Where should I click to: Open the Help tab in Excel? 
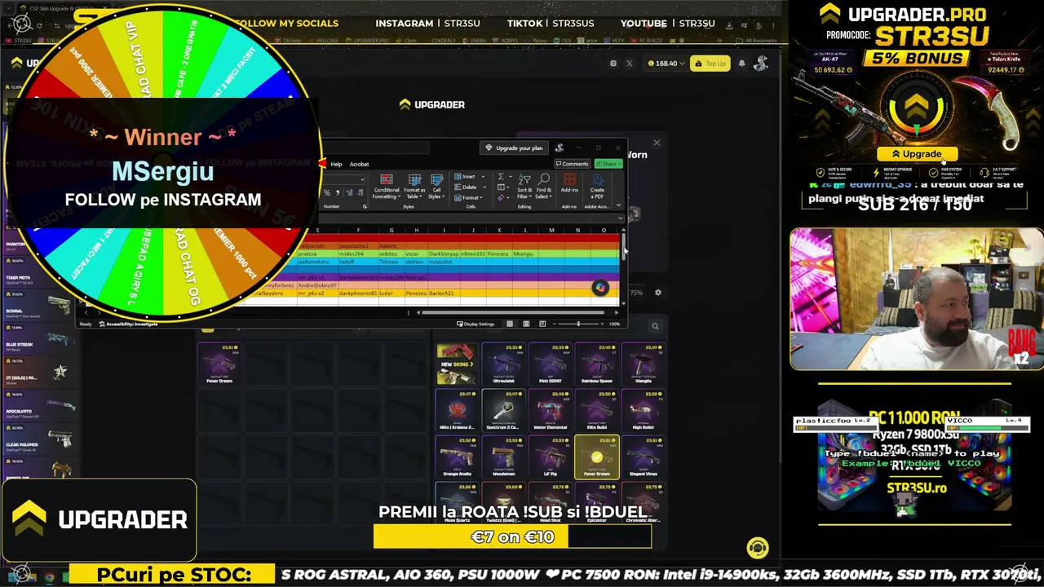[336, 164]
